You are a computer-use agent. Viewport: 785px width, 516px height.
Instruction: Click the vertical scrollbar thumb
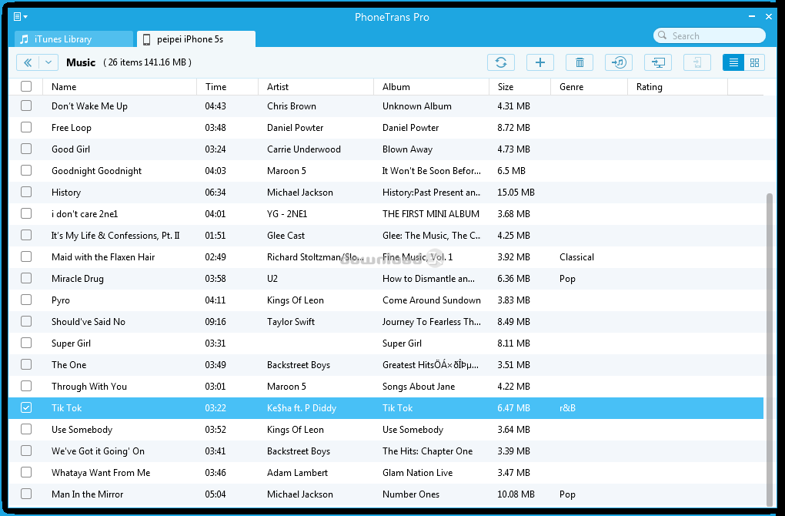click(x=770, y=349)
